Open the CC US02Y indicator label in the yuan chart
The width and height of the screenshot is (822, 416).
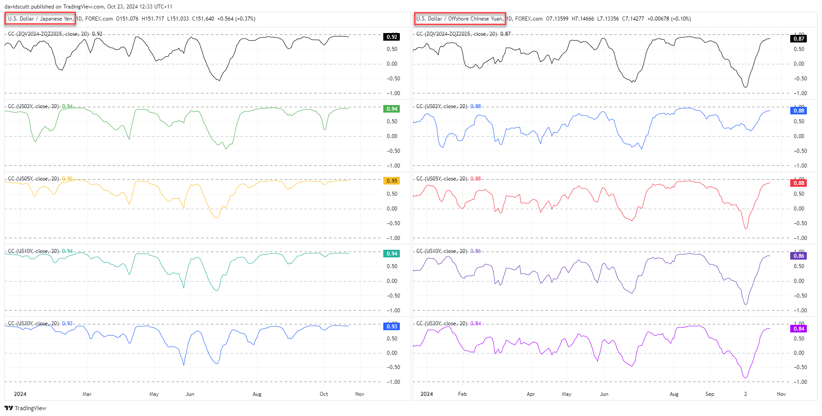tap(442, 106)
